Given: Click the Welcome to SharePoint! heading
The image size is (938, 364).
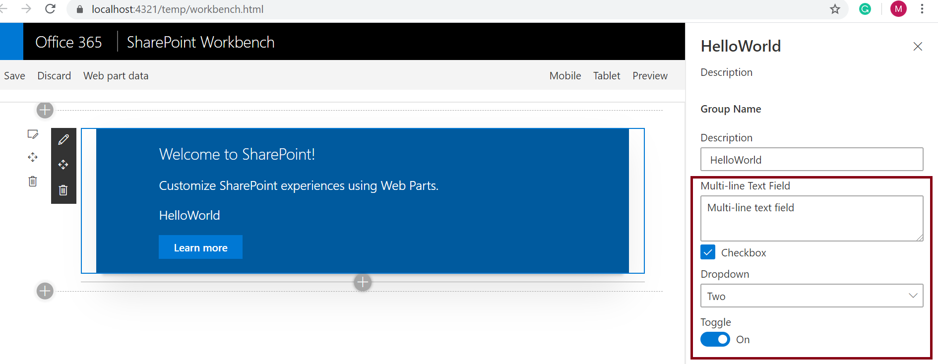Looking at the screenshot, I should click(x=237, y=154).
